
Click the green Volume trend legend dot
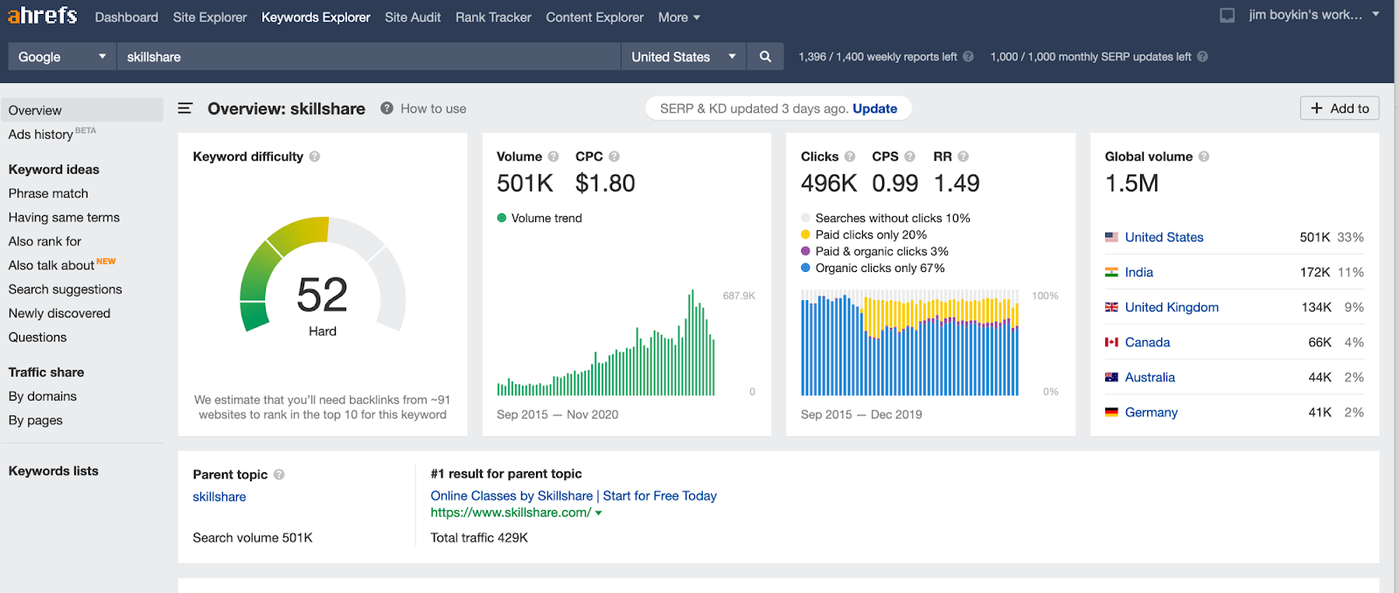point(502,218)
